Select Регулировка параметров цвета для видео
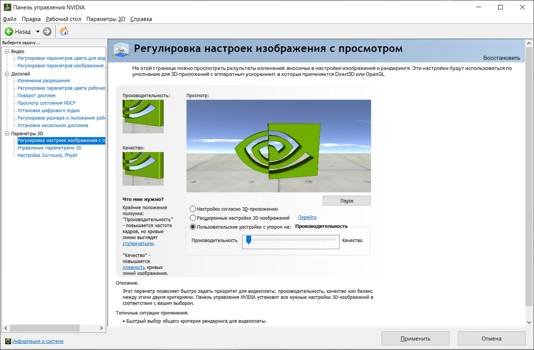 tap(61, 58)
